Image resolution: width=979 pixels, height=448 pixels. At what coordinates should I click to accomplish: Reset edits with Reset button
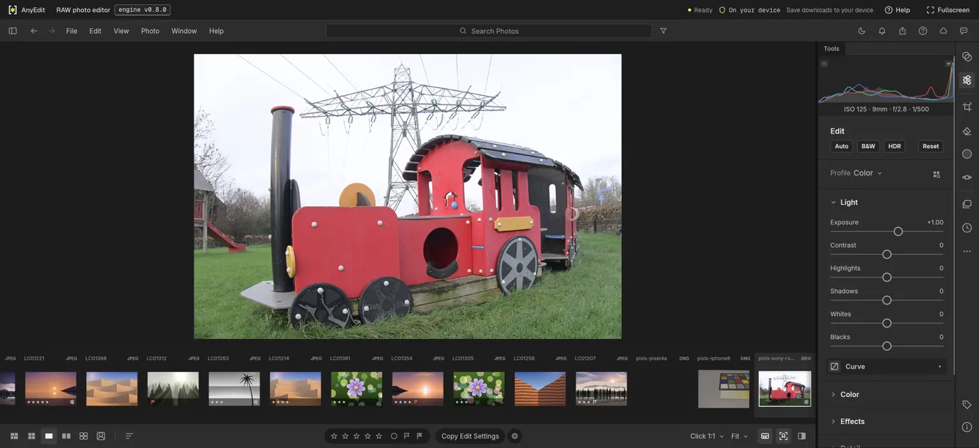point(931,146)
